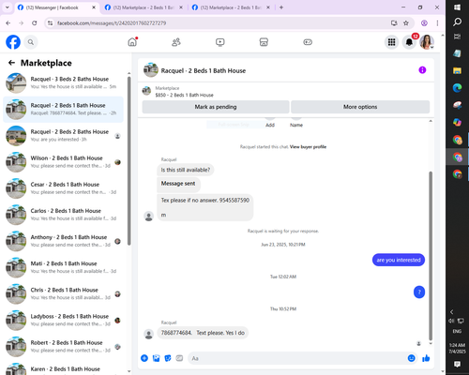Send a thumbs-up like icon
Viewport: 469px width, 375px height.
426,358
